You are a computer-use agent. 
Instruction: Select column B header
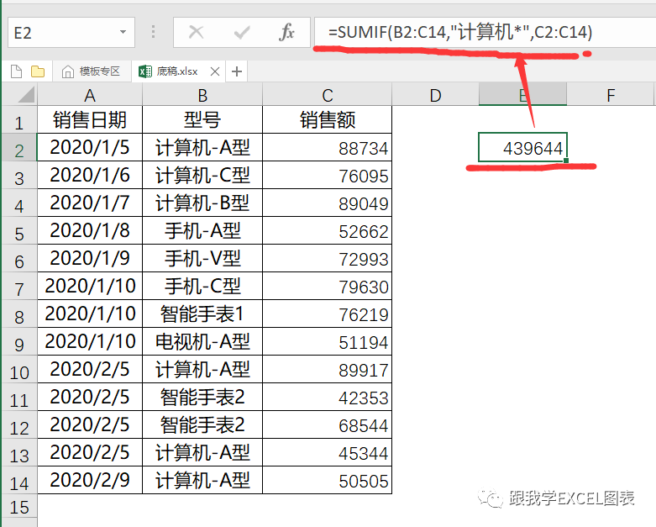(202, 95)
